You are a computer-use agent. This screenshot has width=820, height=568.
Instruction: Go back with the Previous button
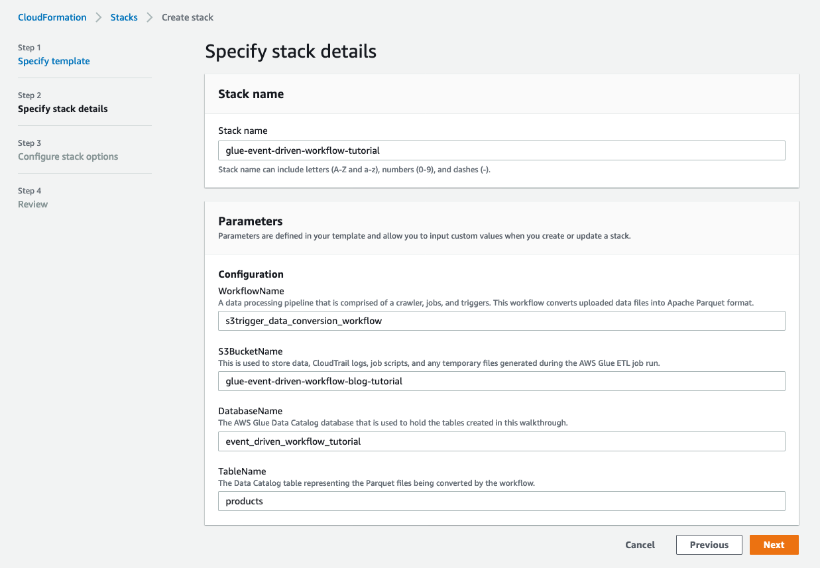click(x=709, y=545)
